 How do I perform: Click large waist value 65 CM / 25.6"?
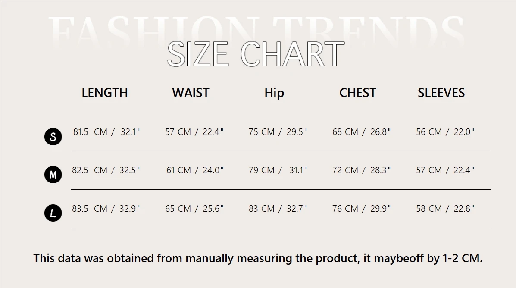[x=194, y=209]
